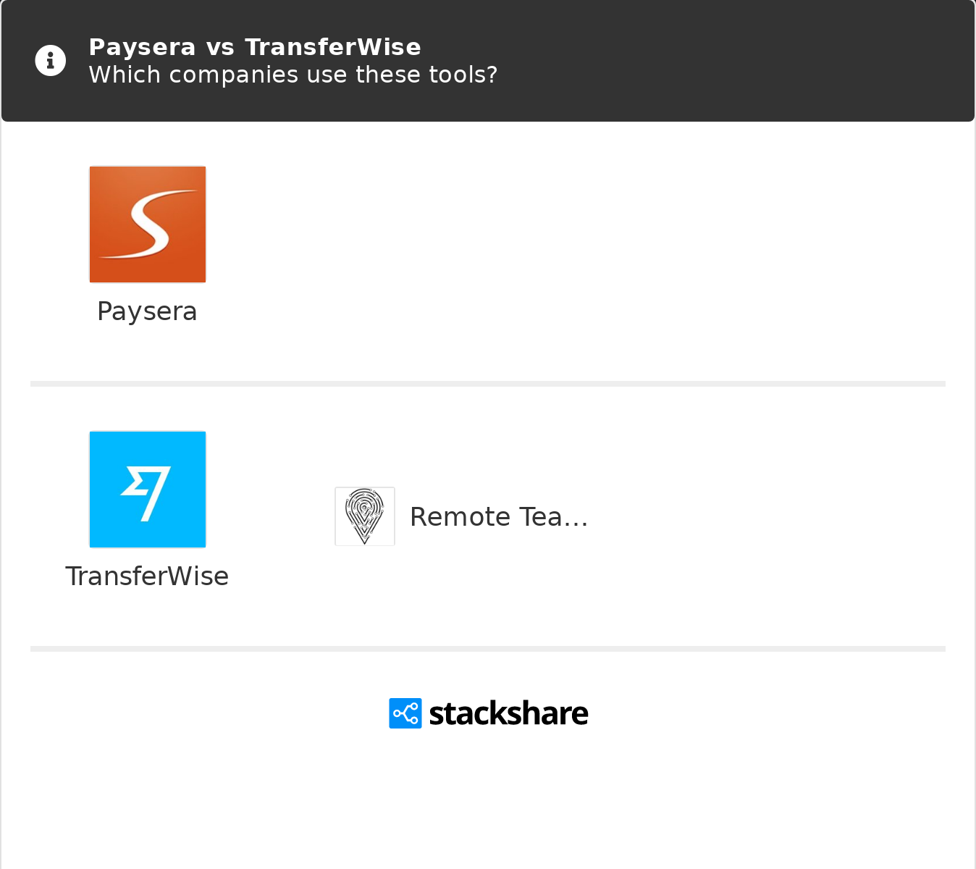Click the word "TransferWise" in header title

click(x=333, y=47)
